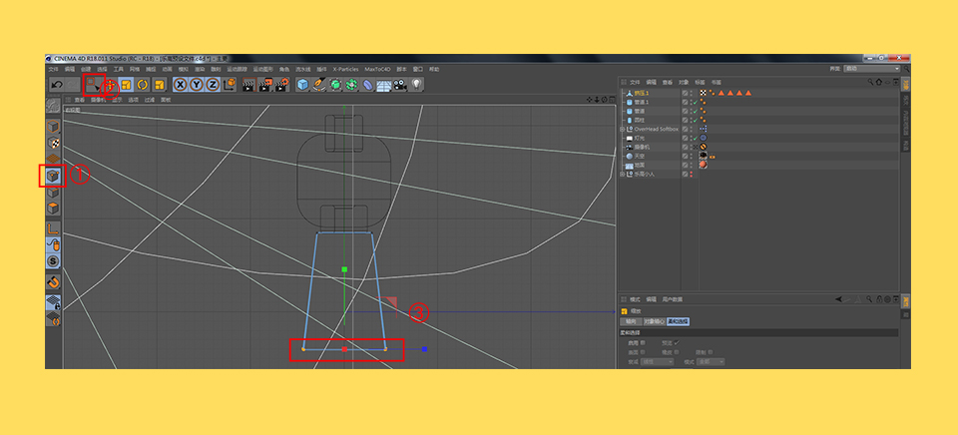Click the 对象轴心 tab button
This screenshot has width=958, height=435.
click(x=655, y=321)
